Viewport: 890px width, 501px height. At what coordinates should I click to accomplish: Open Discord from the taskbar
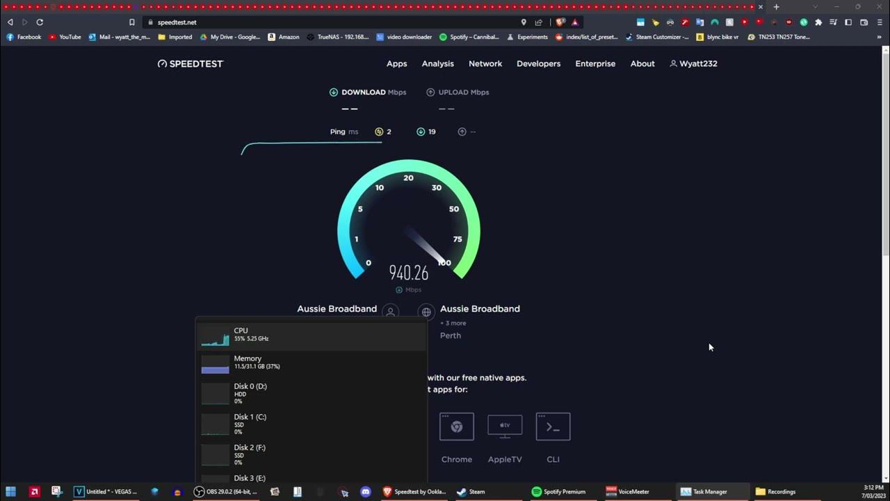coord(366,491)
